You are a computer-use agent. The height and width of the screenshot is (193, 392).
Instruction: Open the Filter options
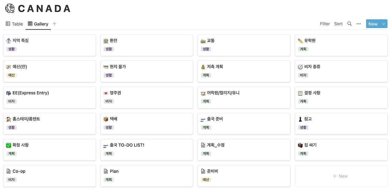(325, 24)
